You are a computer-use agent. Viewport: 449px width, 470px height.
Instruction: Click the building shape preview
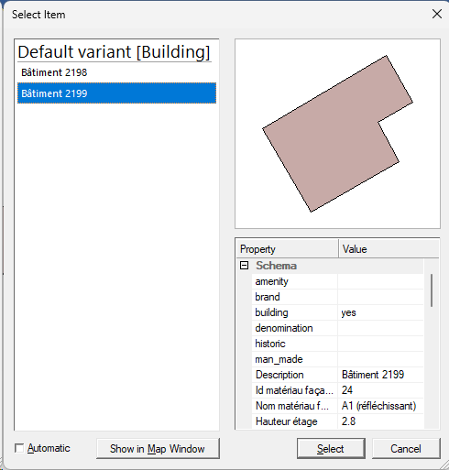[x=337, y=134]
